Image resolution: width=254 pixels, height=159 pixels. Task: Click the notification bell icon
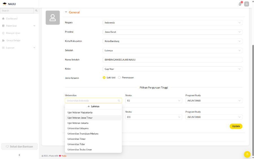[240, 4]
